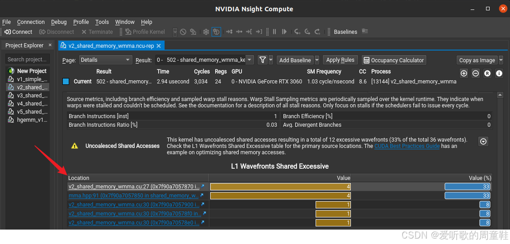
Task: Open the Profile menu
Action: click(81, 22)
